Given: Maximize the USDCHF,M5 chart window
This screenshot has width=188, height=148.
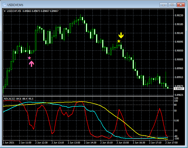Looking at the screenshot, I should [172, 5].
